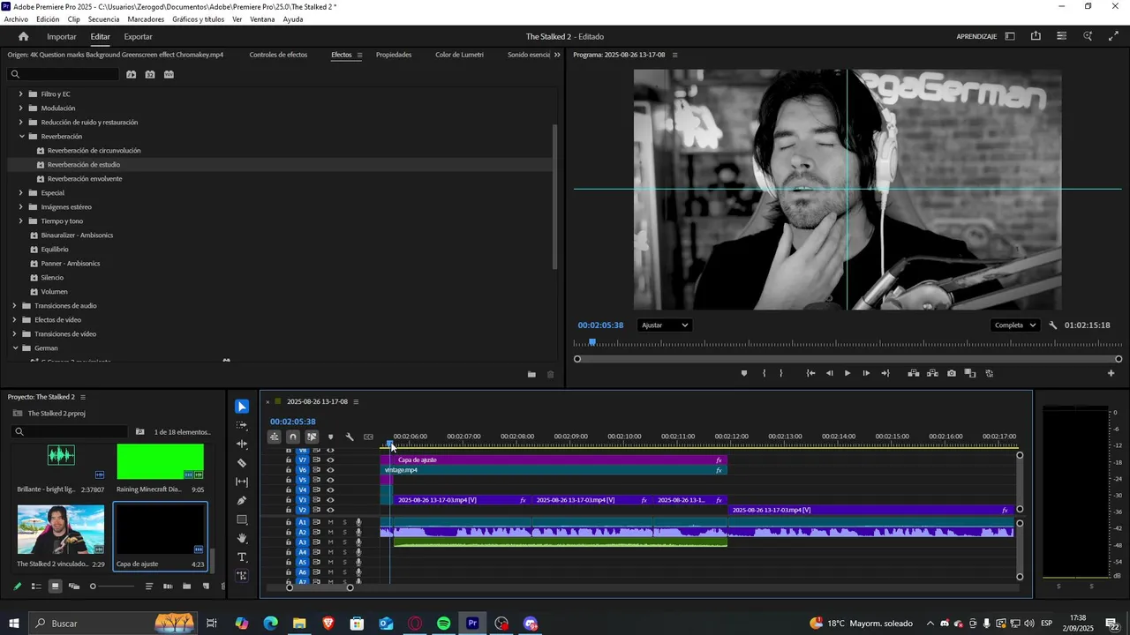This screenshot has width=1130, height=635.
Task: Mute audio track A1
Action: pos(331,522)
